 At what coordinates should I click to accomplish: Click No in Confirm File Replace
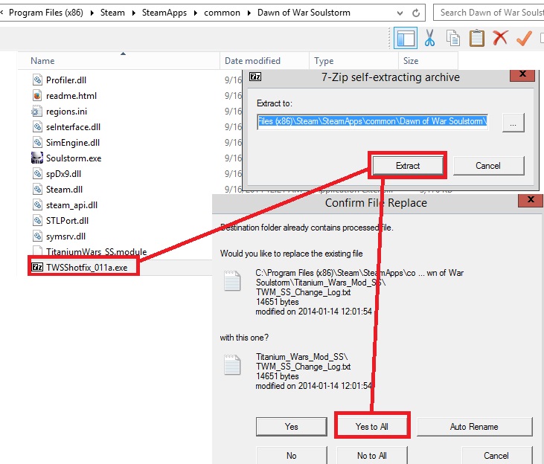292,455
